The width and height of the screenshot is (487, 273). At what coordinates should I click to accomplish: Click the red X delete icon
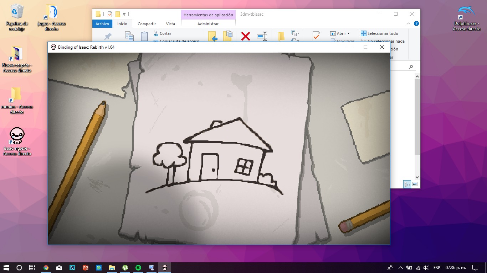click(245, 36)
